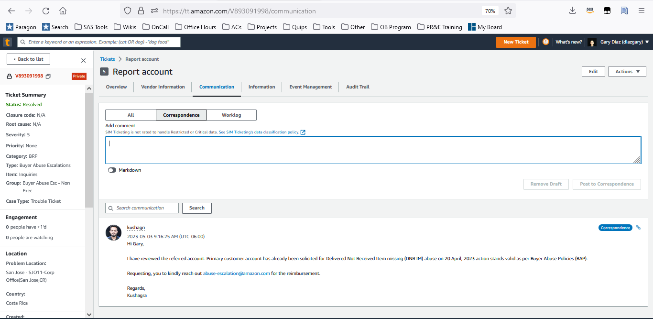Click the shield tracking protection icon

(127, 11)
